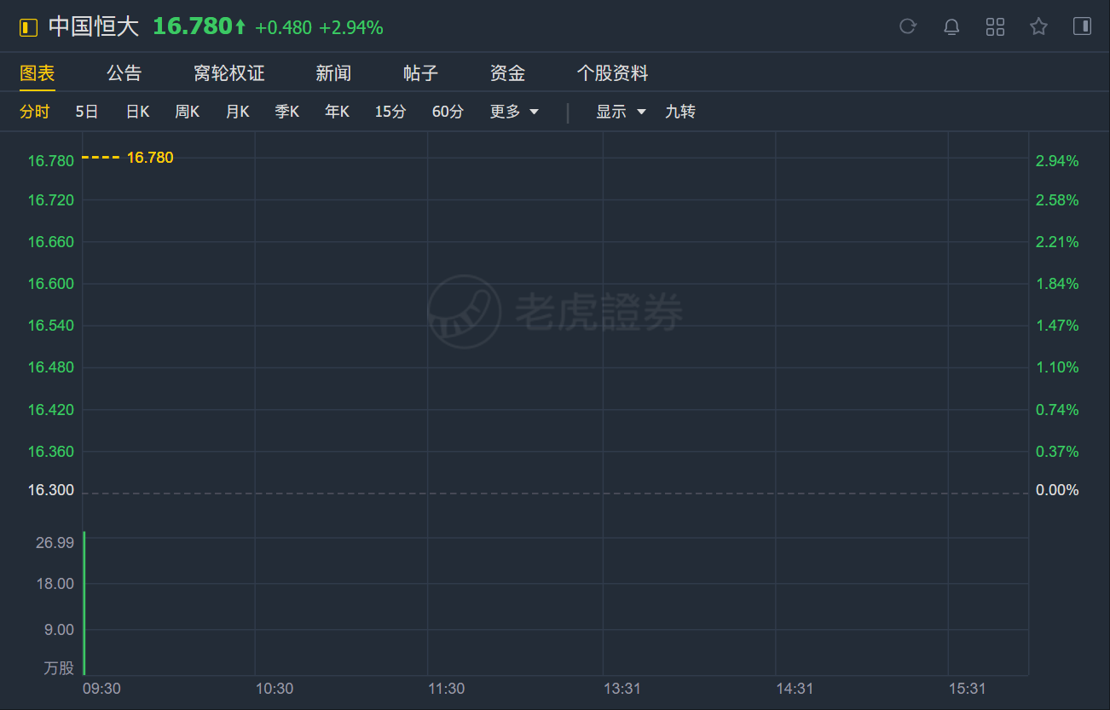Click the yellow 16.780 price line label
Viewport: 1110px width, 710px height.
coord(150,158)
